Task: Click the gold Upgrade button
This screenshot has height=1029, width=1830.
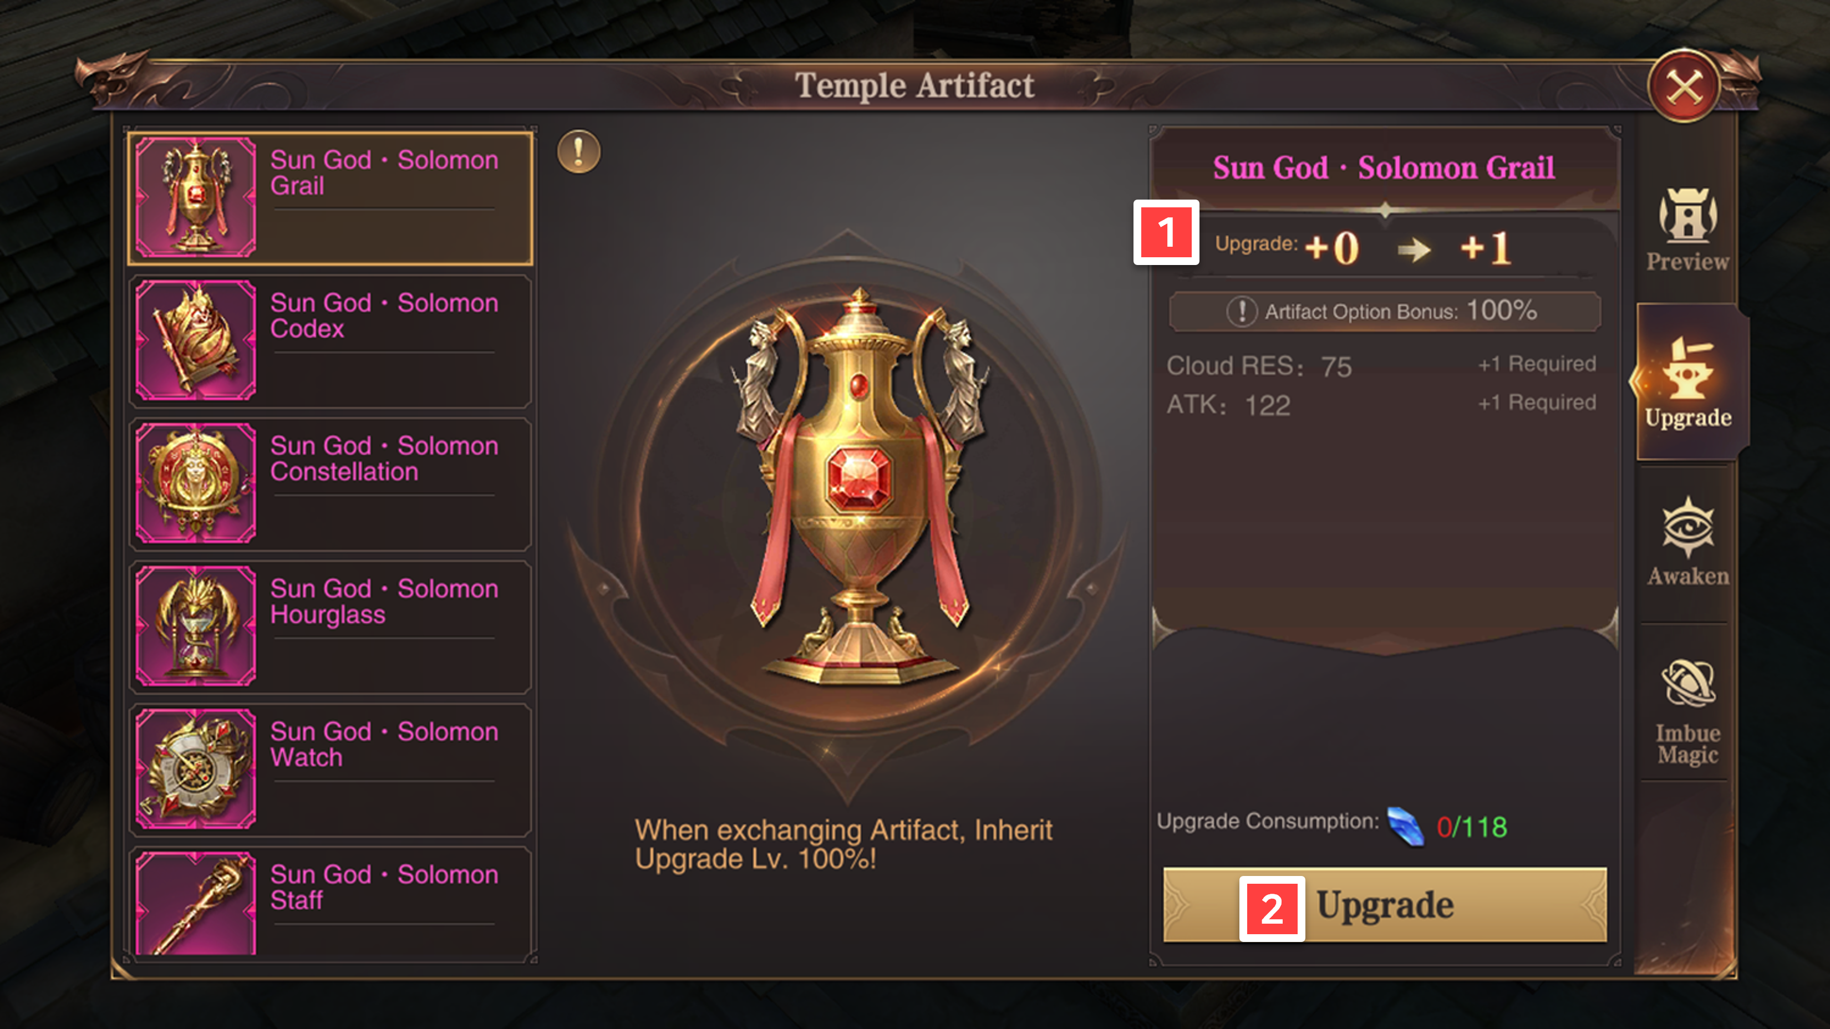Action: point(1384,905)
